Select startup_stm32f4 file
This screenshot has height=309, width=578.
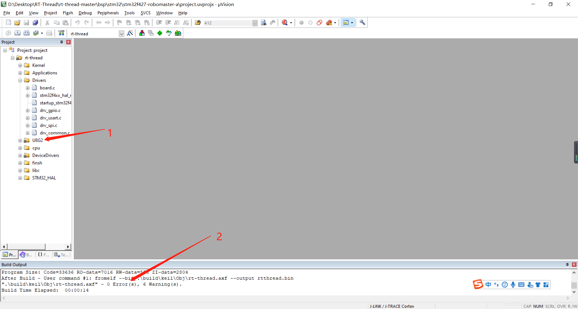click(x=55, y=103)
